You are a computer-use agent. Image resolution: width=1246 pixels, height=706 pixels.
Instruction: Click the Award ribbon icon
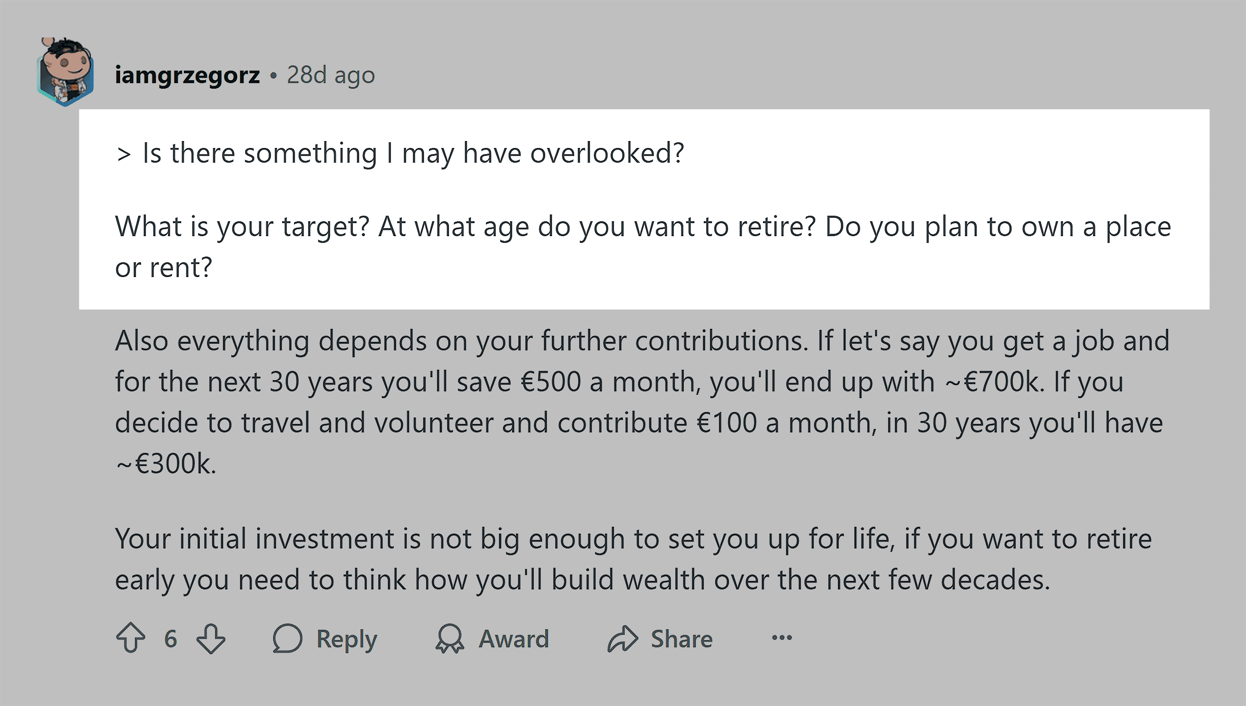(x=450, y=638)
